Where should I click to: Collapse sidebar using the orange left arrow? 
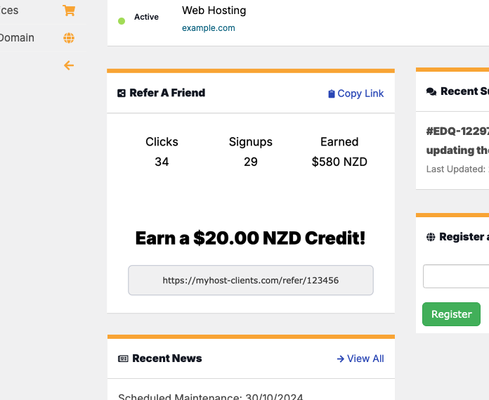point(68,65)
